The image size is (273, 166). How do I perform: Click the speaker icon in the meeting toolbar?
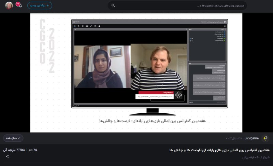[x=75, y=26]
